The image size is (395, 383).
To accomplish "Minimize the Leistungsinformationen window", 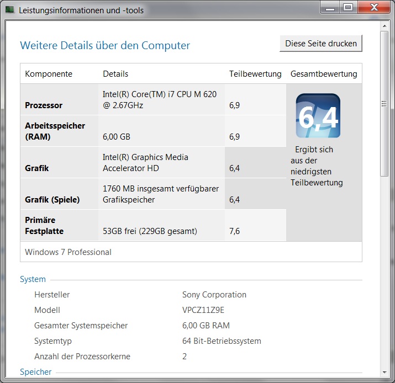I will pos(330,8).
